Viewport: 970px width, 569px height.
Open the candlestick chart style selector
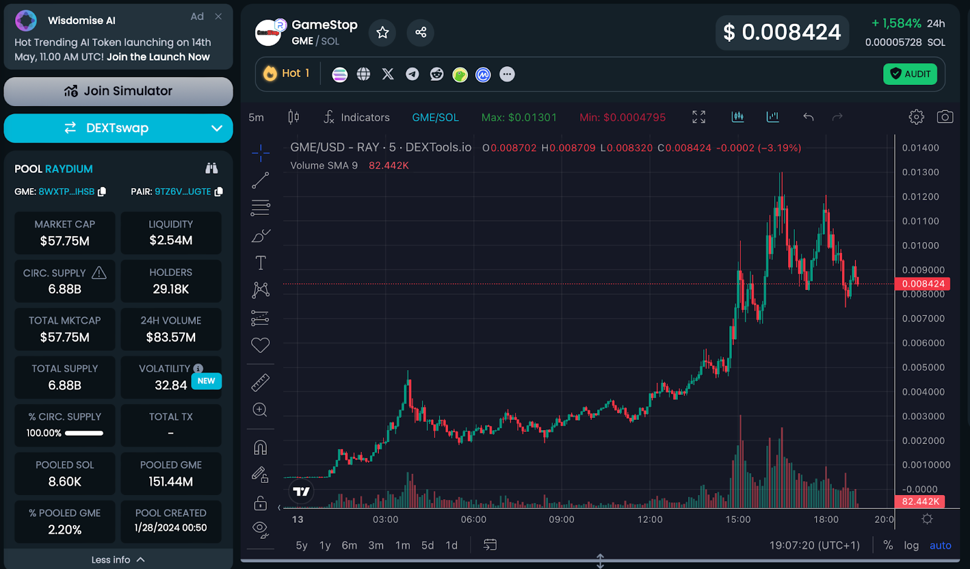pyautogui.click(x=293, y=117)
